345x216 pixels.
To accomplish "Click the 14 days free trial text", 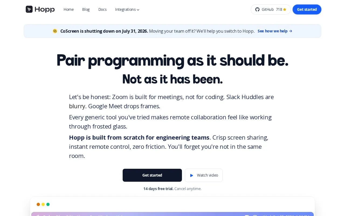I will (x=158, y=189).
